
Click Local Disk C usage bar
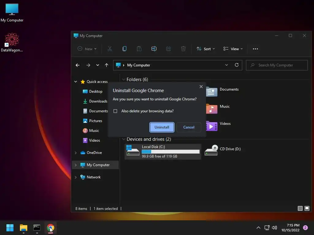pos(170,152)
